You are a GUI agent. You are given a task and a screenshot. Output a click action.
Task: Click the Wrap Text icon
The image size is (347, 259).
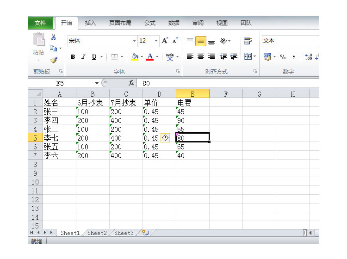coord(248,41)
